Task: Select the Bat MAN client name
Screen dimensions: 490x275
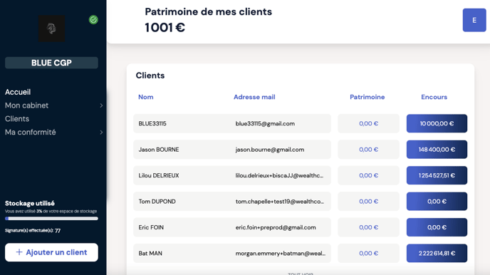Action: [150, 253]
